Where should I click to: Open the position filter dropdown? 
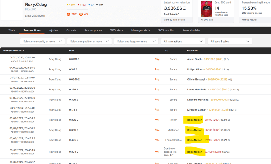coord(89,42)
